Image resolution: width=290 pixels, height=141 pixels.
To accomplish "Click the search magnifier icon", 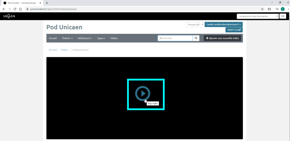I will pyautogui.click(x=196, y=38).
